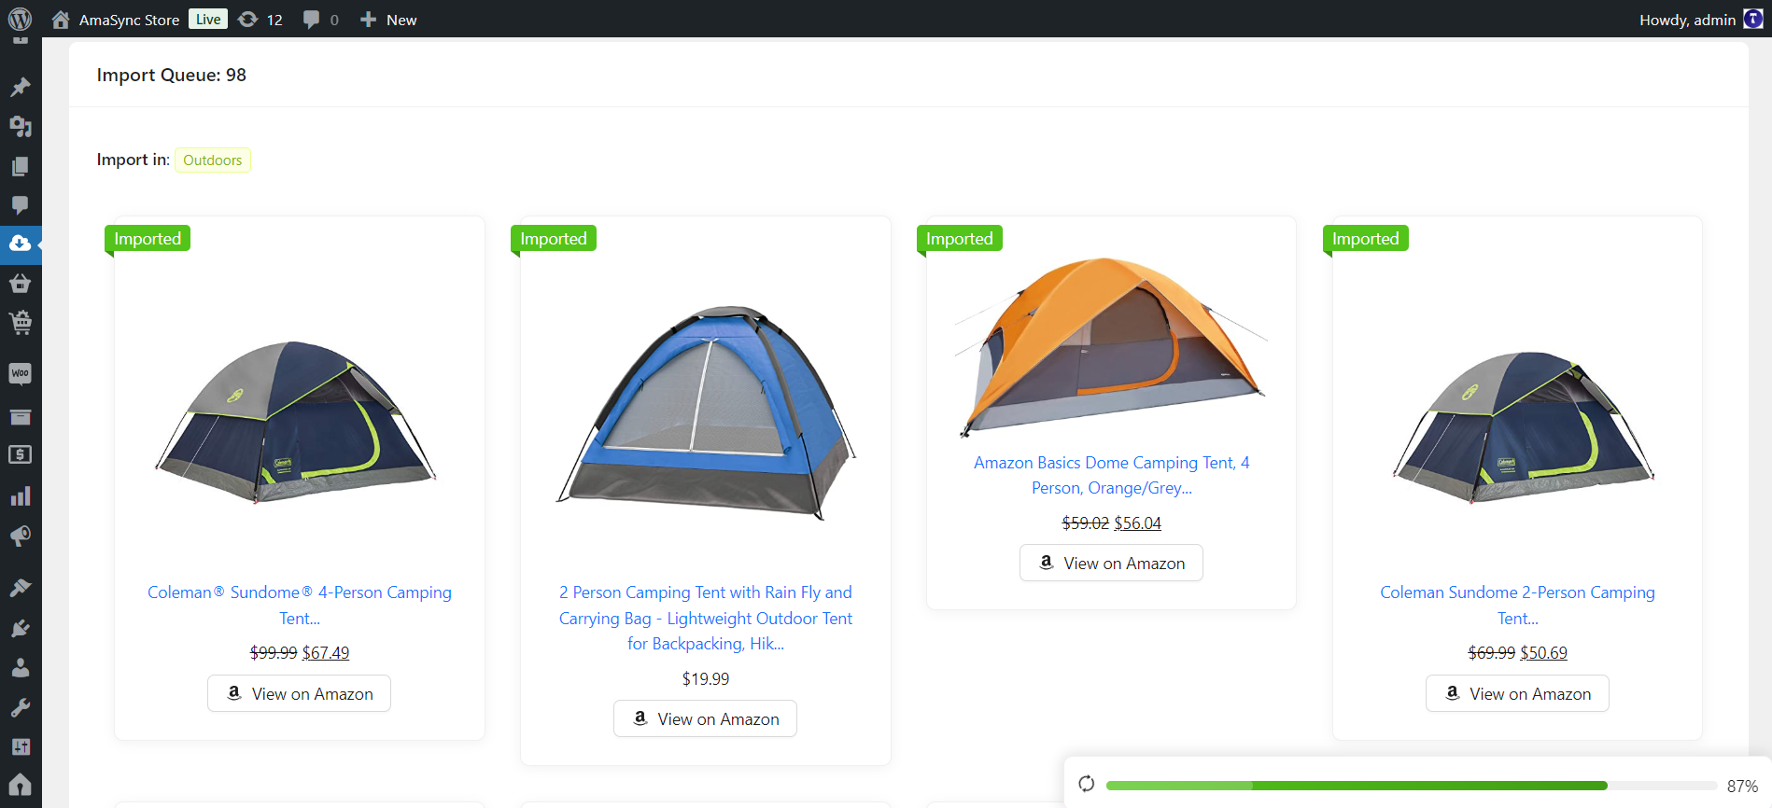
Task: Open the Posts pin icon in sidebar
Action: 20,87
